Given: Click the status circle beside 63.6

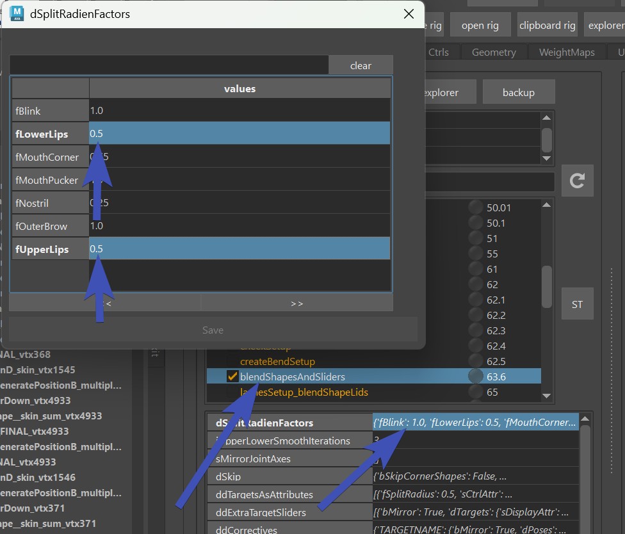Looking at the screenshot, I should pyautogui.click(x=475, y=376).
